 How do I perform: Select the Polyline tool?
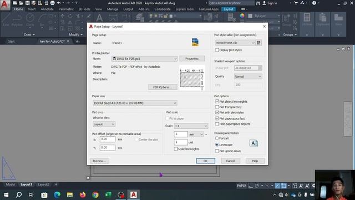click(17, 20)
